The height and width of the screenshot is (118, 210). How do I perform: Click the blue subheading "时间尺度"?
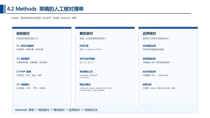pos(84,46)
